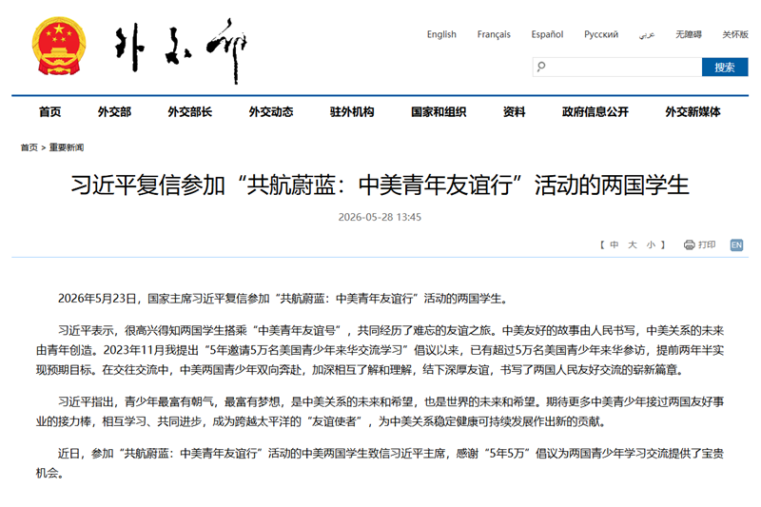This screenshot has width=761, height=507.
Task: Open the 政府信息公开 menu item
Action: tap(595, 112)
